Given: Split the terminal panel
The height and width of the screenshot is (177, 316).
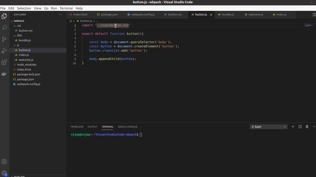Looking at the screenshot, I should point(300,127).
